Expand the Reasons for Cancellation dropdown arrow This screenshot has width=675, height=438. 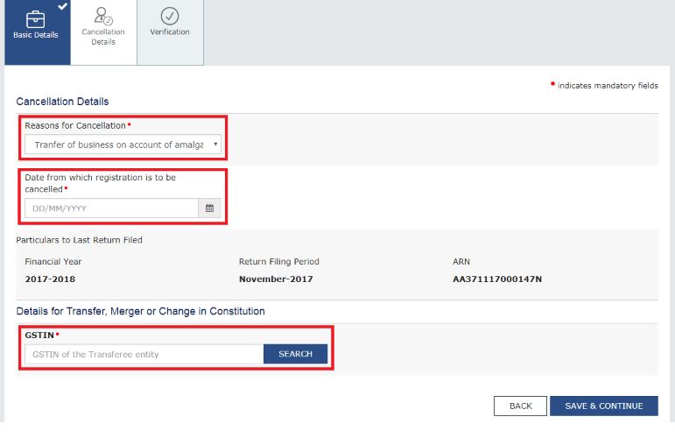[x=215, y=145]
